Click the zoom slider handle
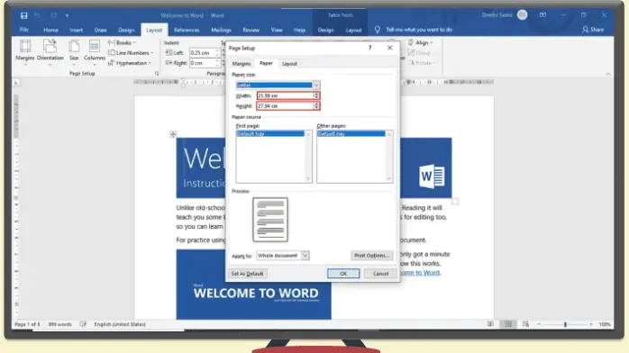 [x=565, y=324]
